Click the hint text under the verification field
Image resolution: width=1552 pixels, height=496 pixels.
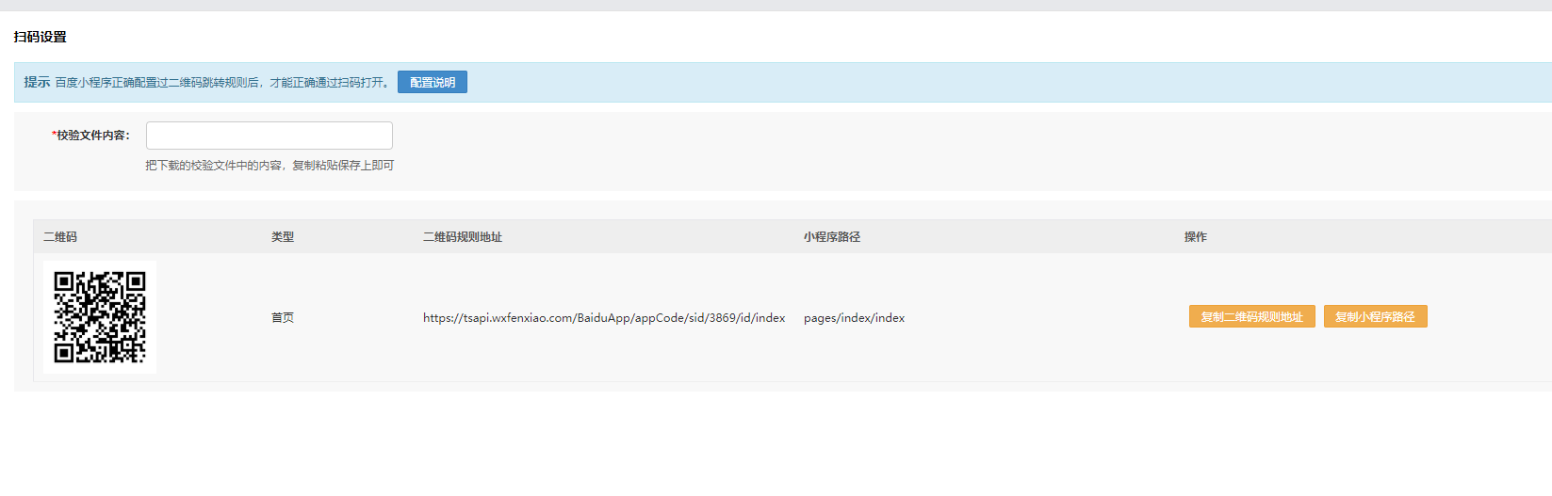point(270,166)
